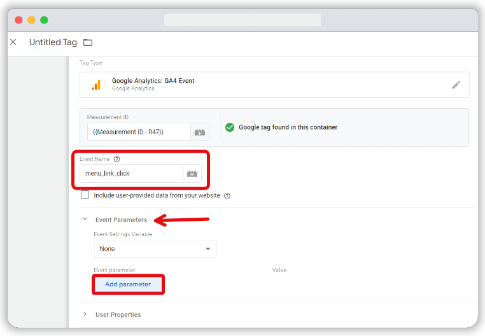Click the macOS green maximize button
Image resolution: width=485 pixels, height=336 pixels.
coord(44,20)
